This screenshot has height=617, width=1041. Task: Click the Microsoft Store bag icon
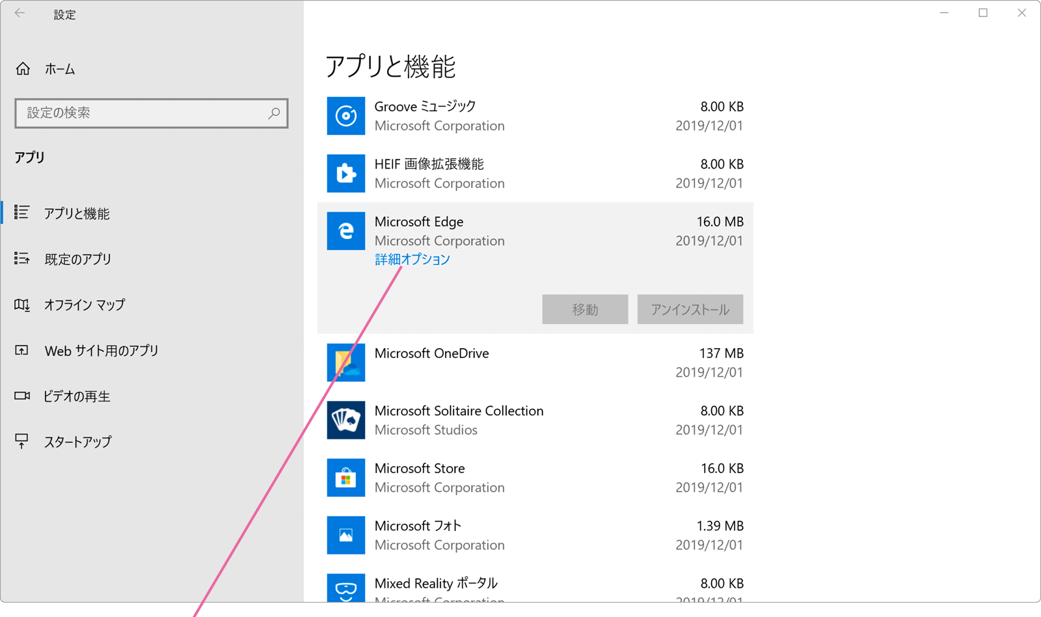click(345, 478)
